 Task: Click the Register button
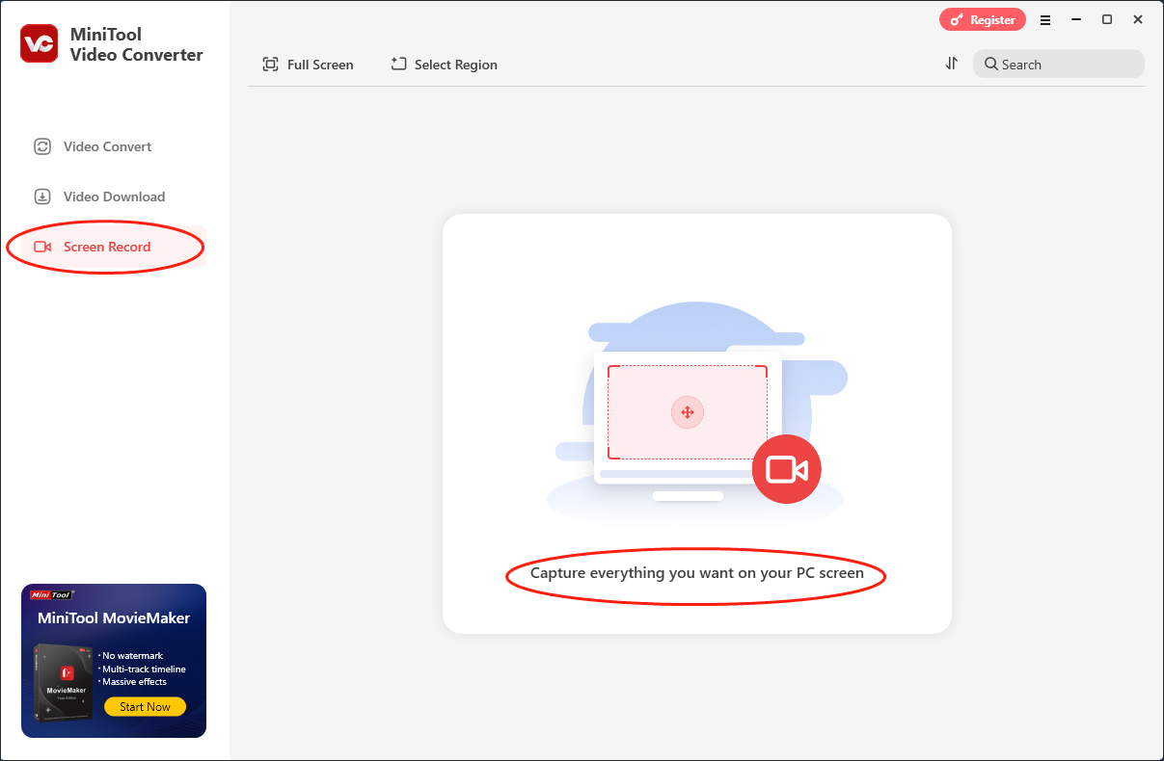click(983, 19)
